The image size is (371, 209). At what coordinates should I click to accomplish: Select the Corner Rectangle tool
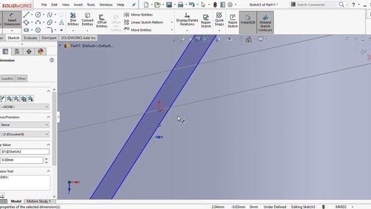[26, 23]
